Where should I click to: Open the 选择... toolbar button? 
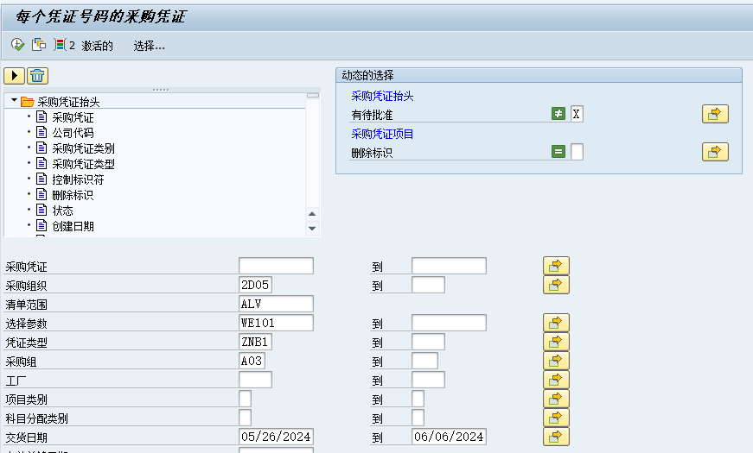point(149,46)
